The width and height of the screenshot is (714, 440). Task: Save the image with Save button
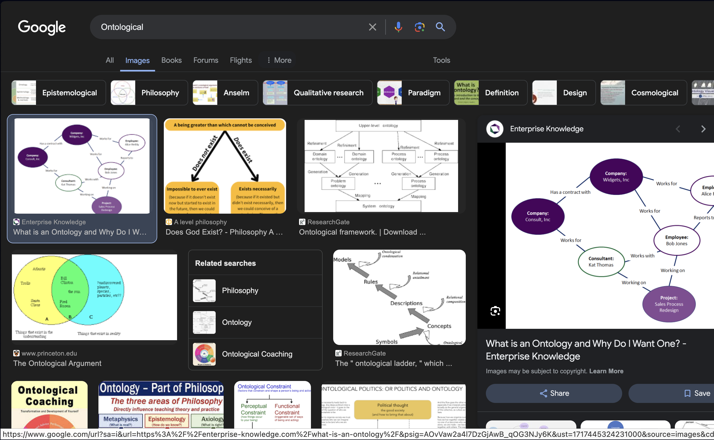(x=697, y=393)
